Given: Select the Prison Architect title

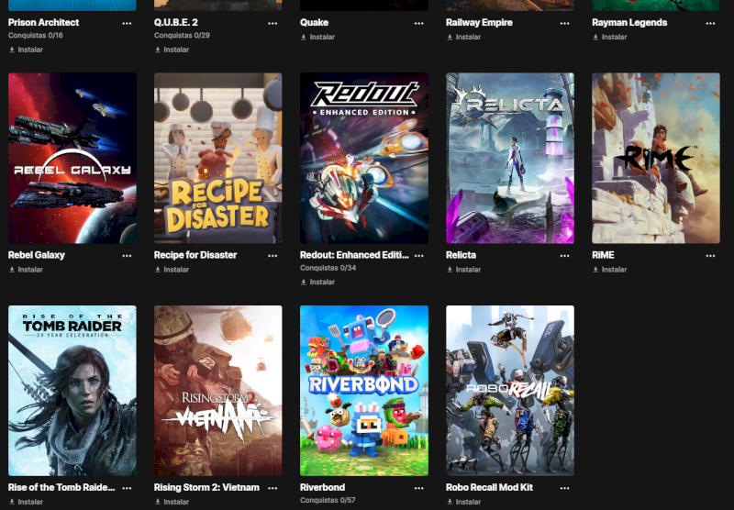Looking at the screenshot, I should click(43, 22).
